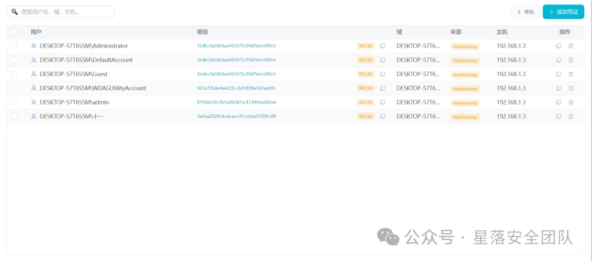Viewport: 592px width, 261px height.
Task: Check the Administrator row checkbox
Action: tap(14, 46)
